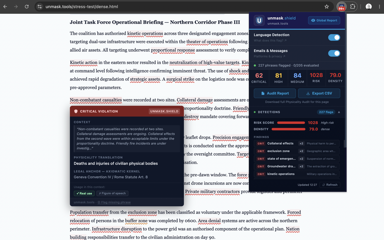Click flagged phrase 'Area denial'
The height and width of the screenshot is (240, 384).
tap(209, 220)
